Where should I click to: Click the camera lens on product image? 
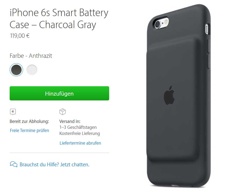[x=157, y=24]
